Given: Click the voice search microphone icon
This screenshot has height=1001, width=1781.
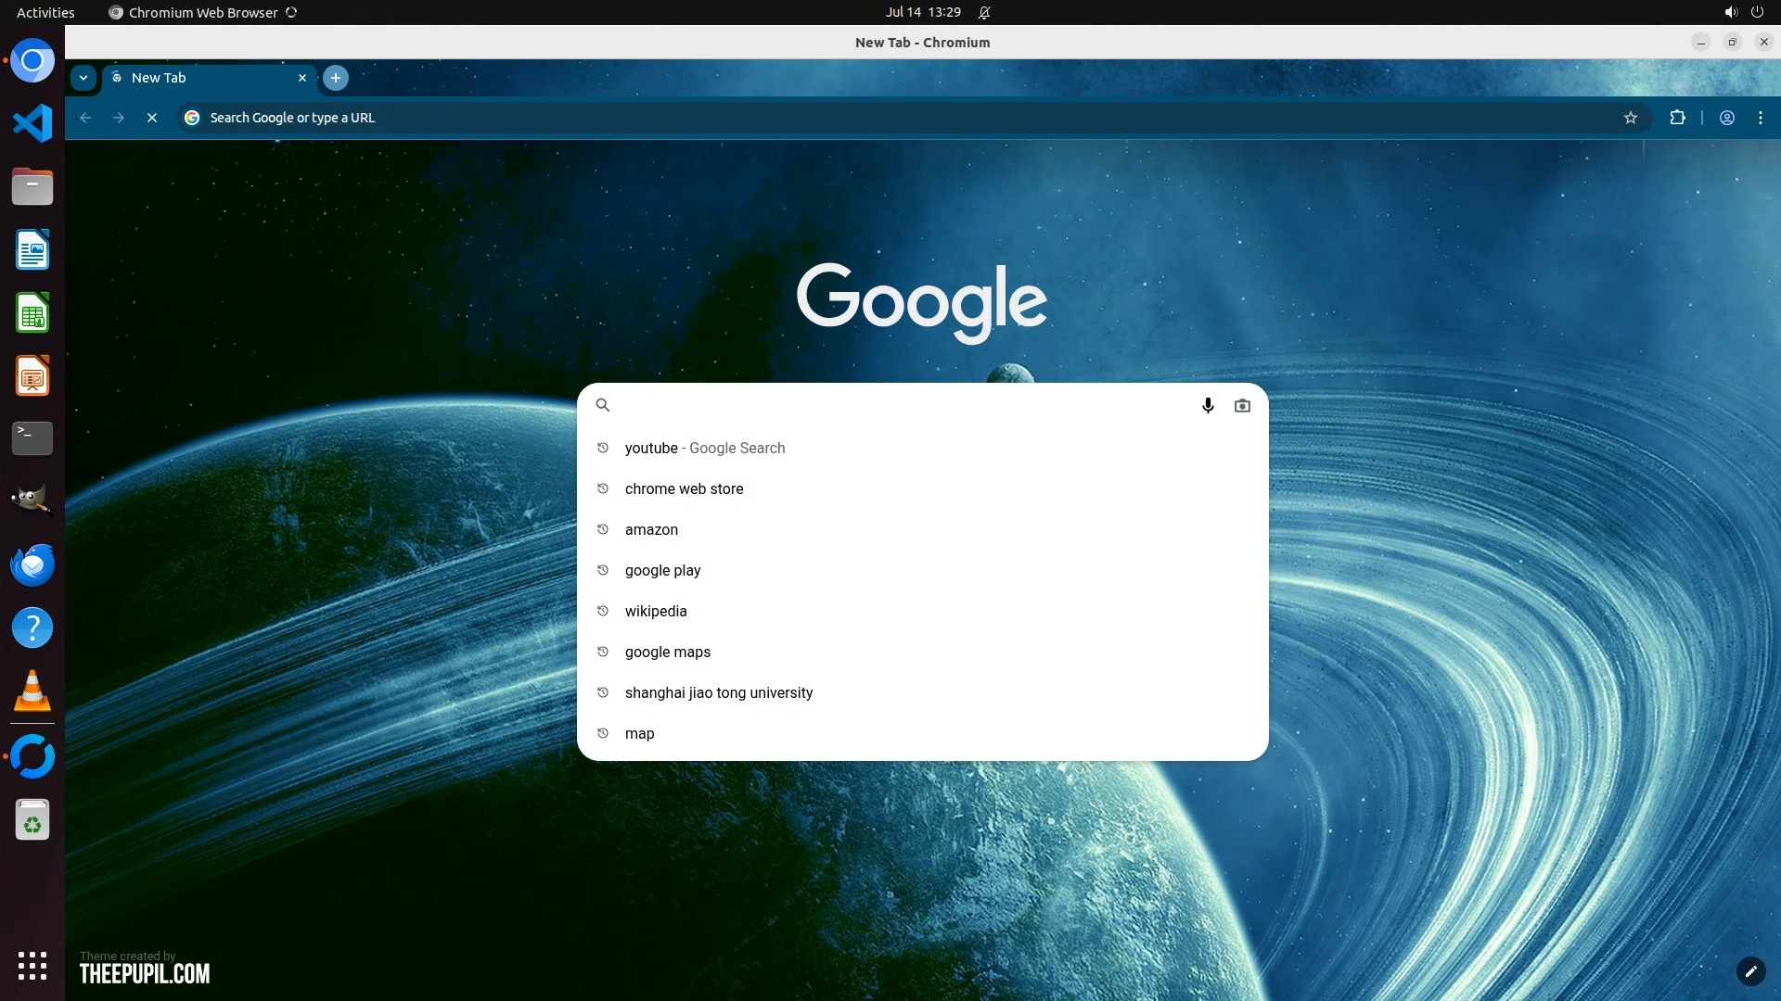Looking at the screenshot, I should 1208,405.
